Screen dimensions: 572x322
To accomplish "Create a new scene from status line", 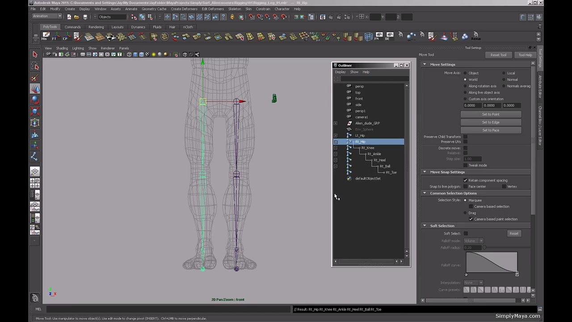I will (x=69, y=17).
